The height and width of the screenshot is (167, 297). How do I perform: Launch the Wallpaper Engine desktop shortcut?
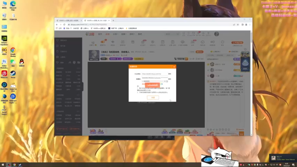(13, 98)
